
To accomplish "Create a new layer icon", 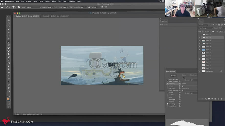I will pos(218,99).
